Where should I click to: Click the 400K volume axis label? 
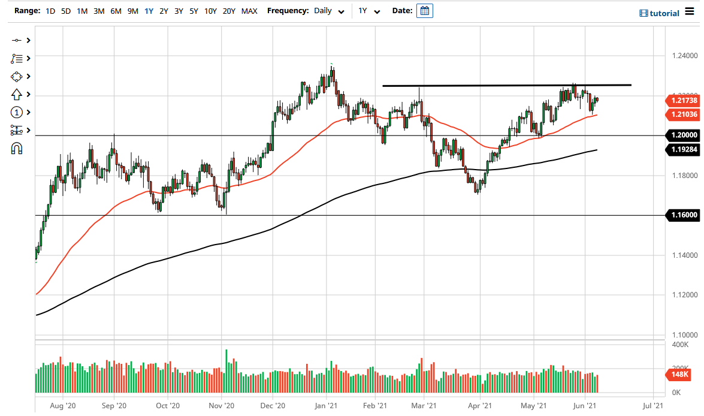pos(680,345)
